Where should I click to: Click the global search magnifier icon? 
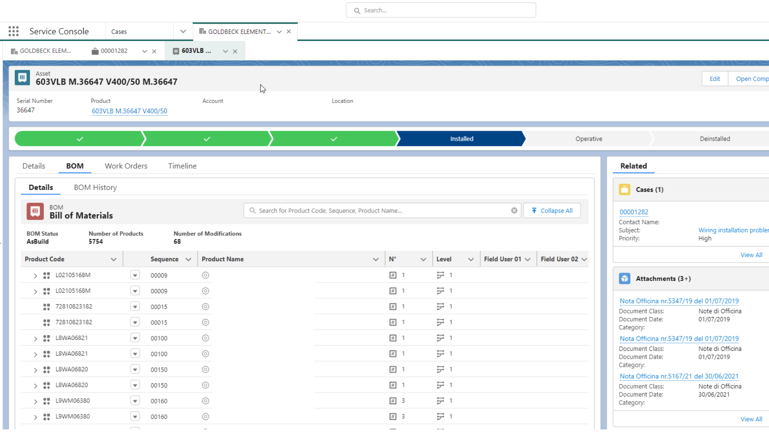click(x=357, y=10)
